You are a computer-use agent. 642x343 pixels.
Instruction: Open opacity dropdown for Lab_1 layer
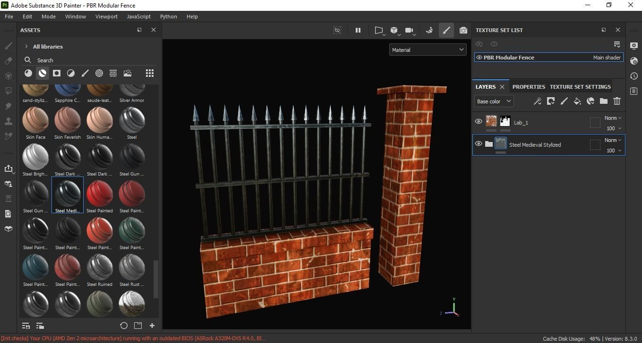tap(614, 128)
